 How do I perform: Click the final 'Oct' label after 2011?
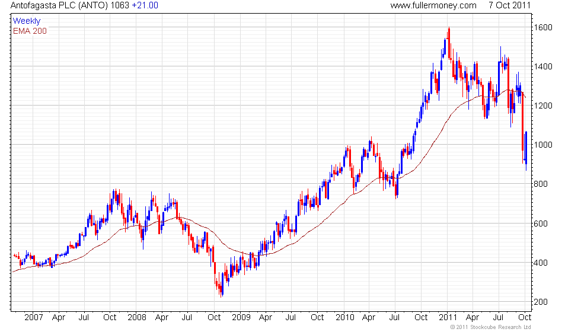525,318
